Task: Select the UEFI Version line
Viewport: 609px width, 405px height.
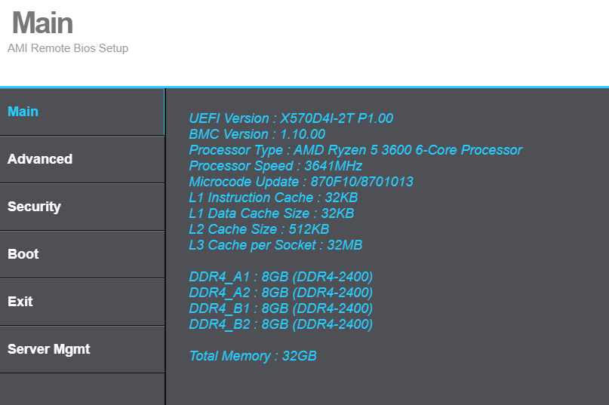Action: tap(291, 118)
